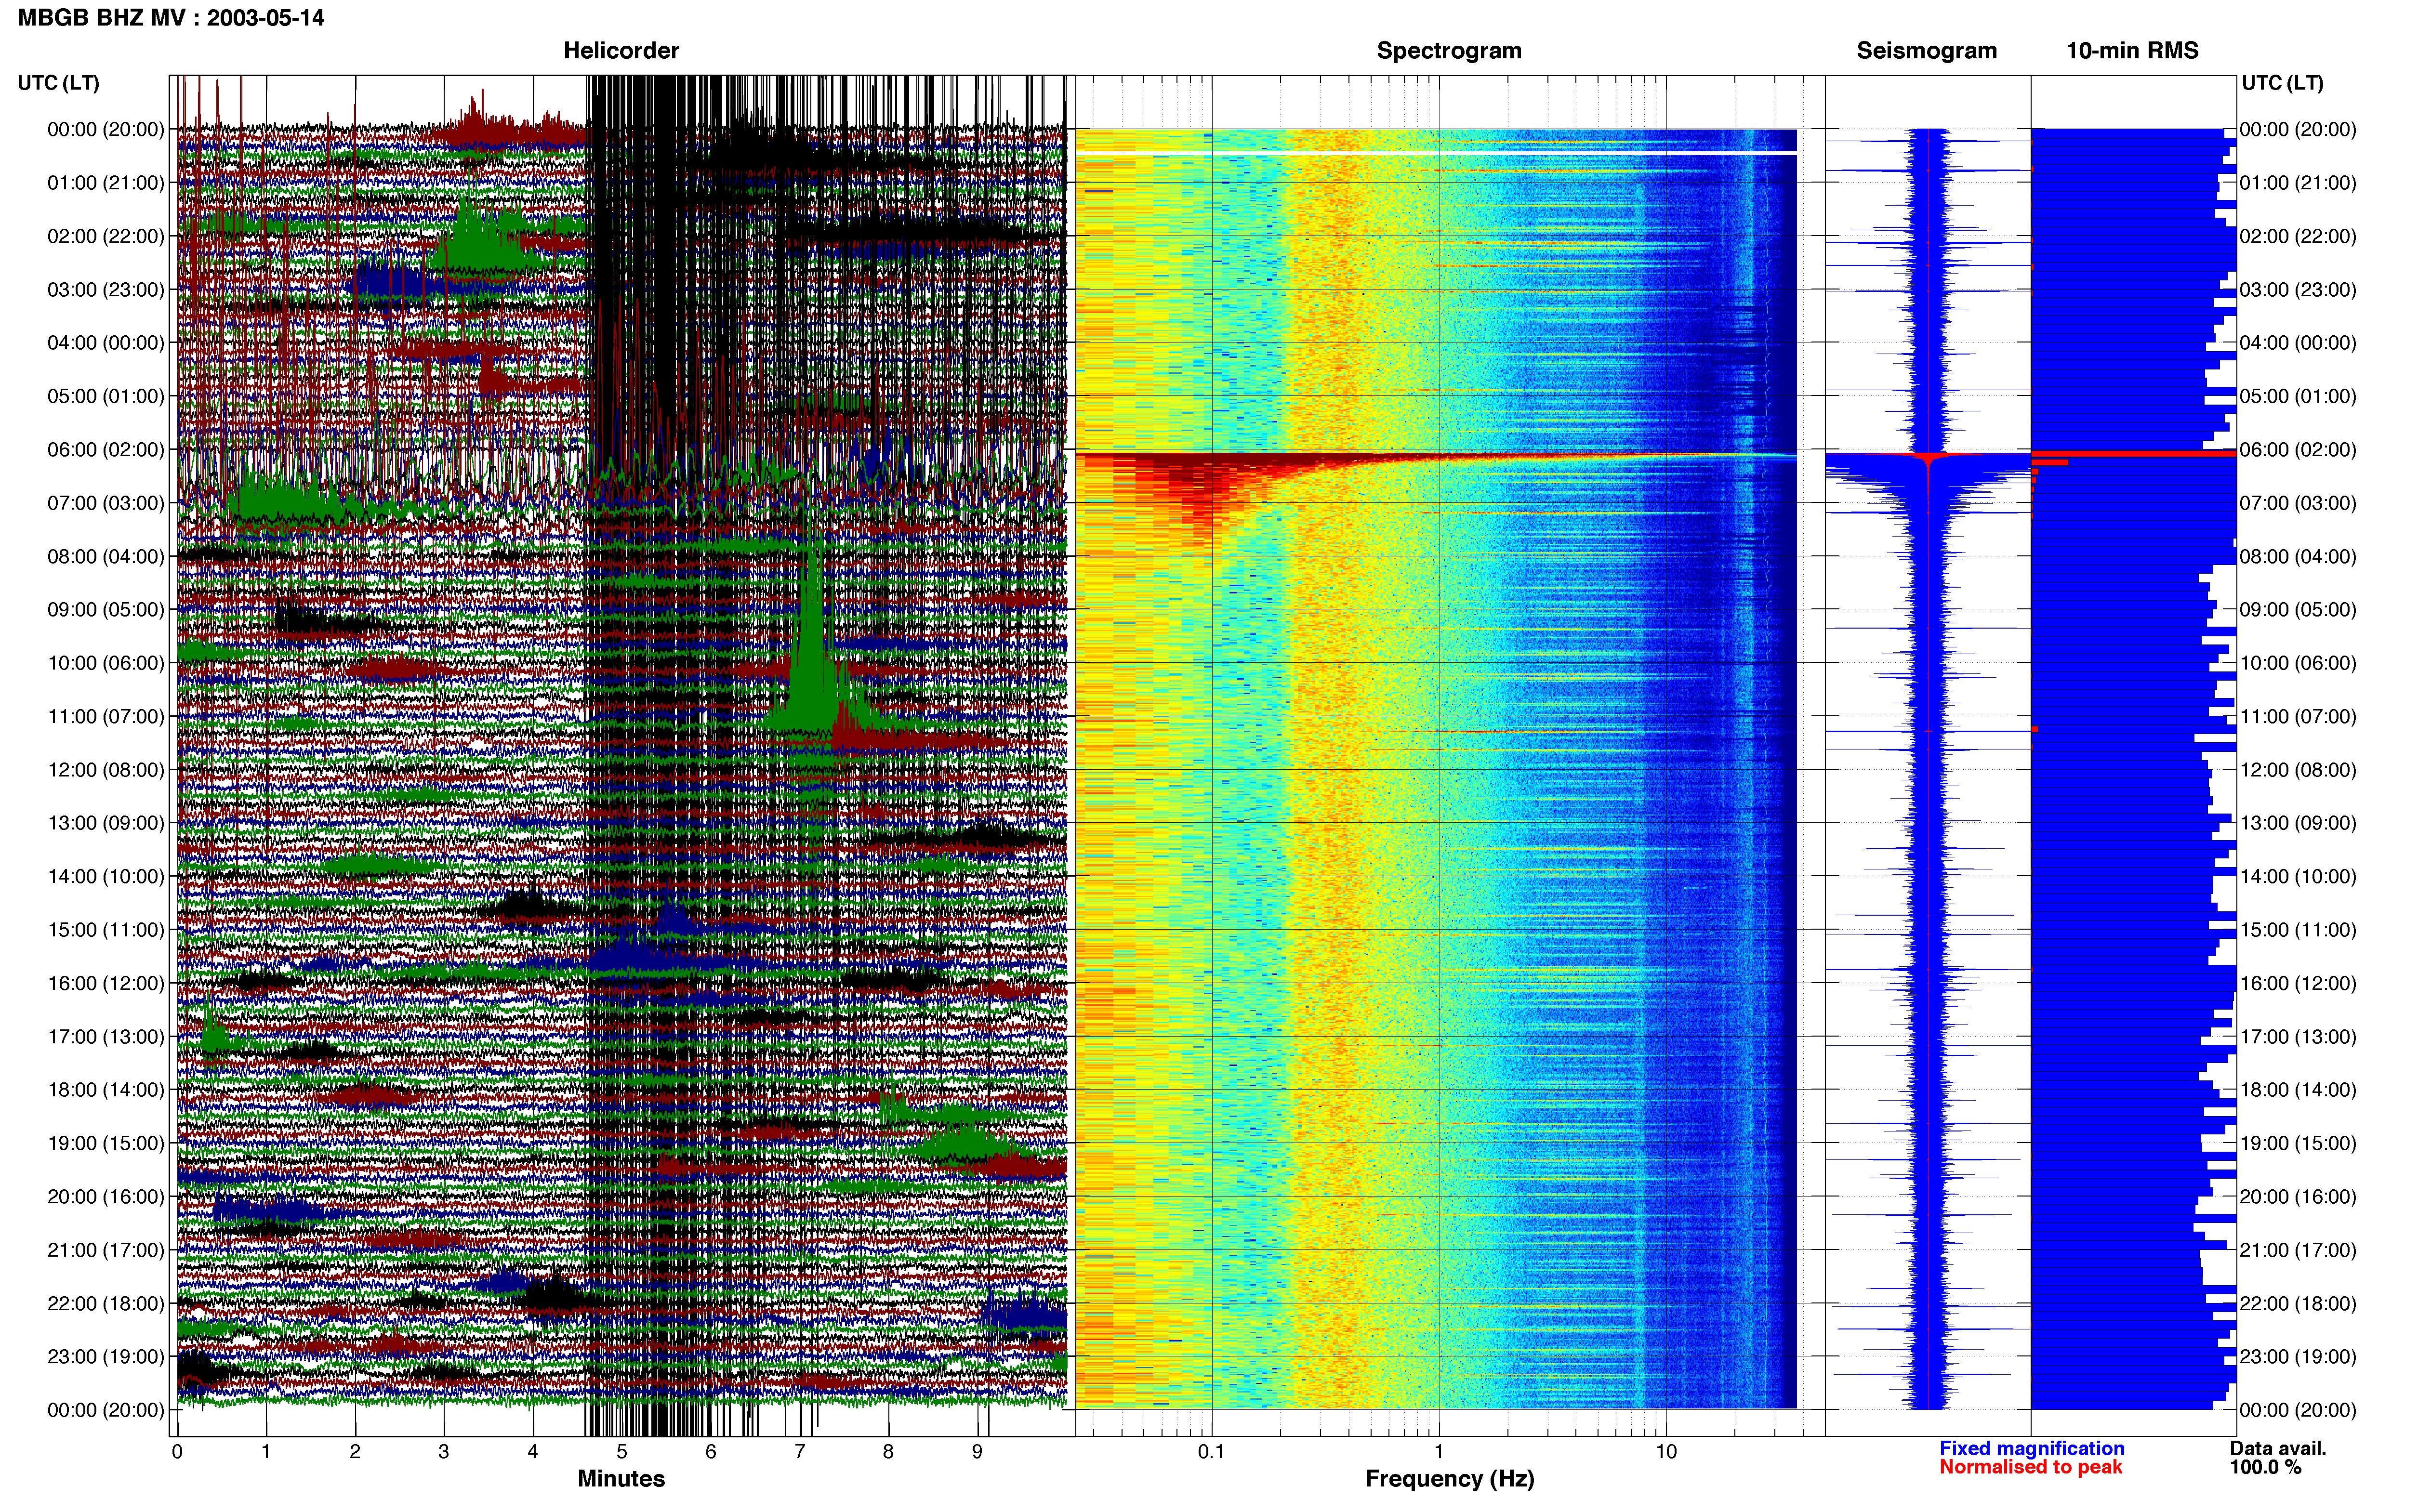Viewport: 2418px width, 1512px height.
Task: Select the '10-min RMS' panel heading
Action: pos(2132,50)
